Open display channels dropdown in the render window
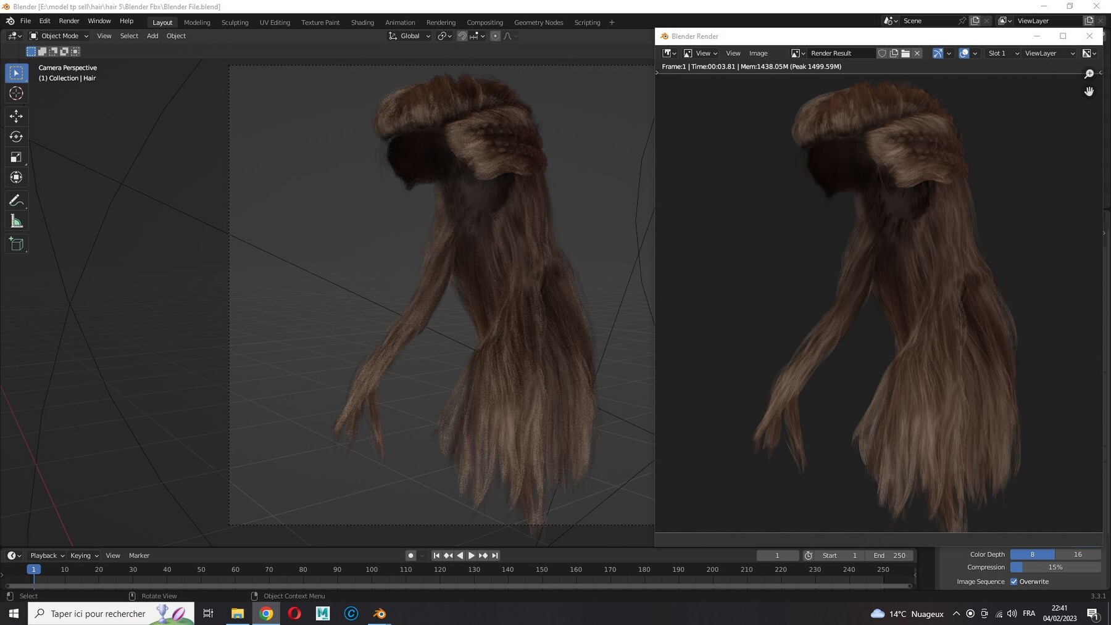 coord(1090,53)
